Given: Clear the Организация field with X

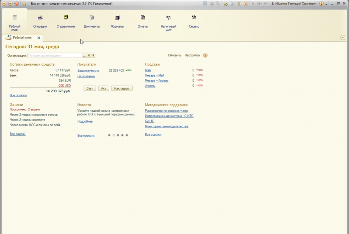Looking at the screenshot, I should [89, 56].
